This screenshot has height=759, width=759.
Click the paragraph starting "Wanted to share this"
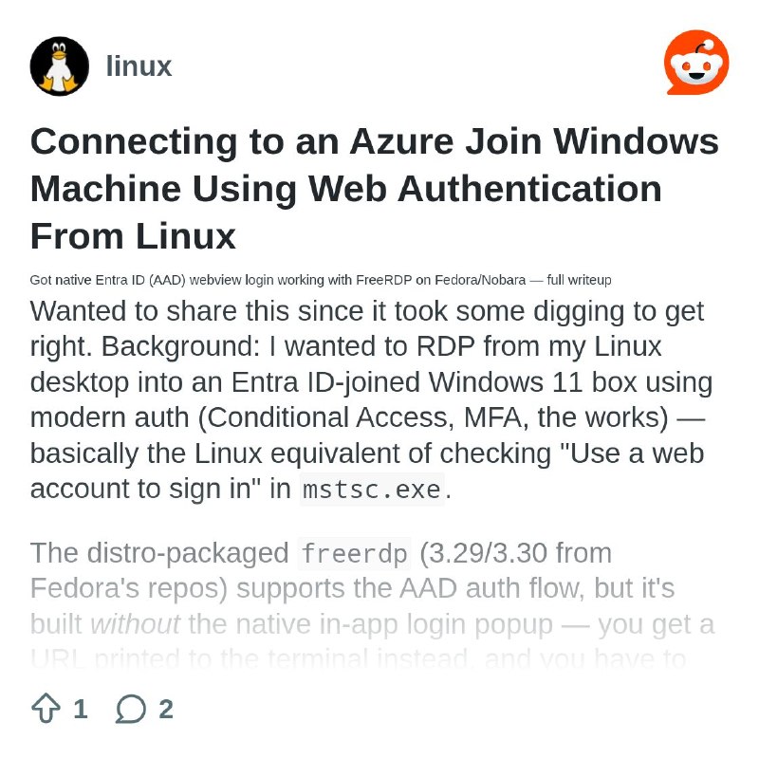point(370,399)
